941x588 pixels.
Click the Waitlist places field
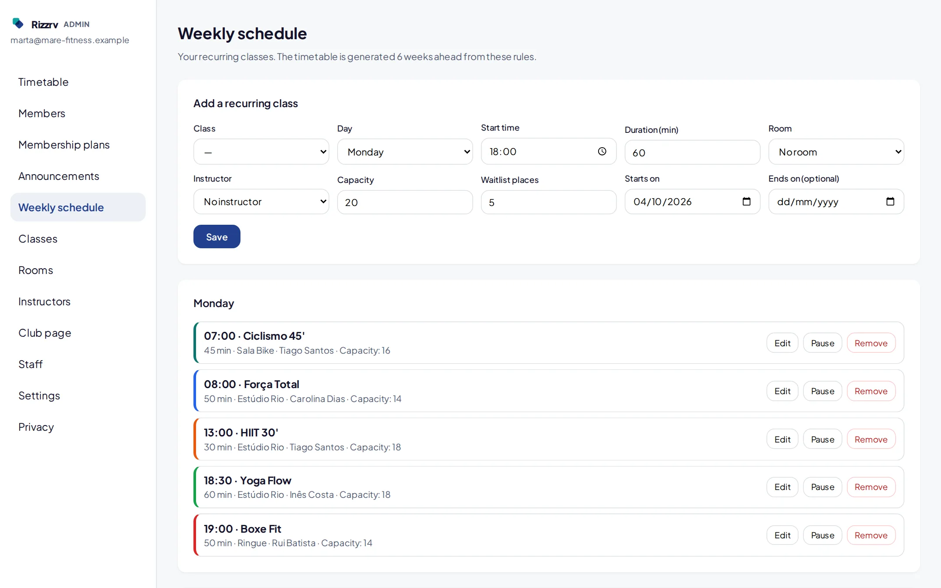click(x=548, y=202)
